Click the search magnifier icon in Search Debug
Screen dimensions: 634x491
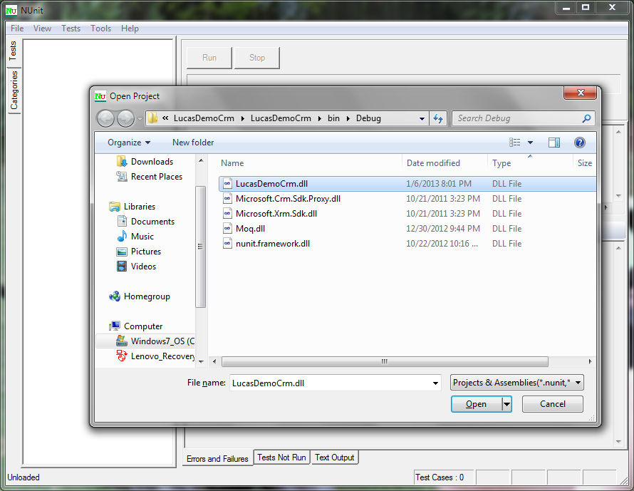tap(586, 118)
